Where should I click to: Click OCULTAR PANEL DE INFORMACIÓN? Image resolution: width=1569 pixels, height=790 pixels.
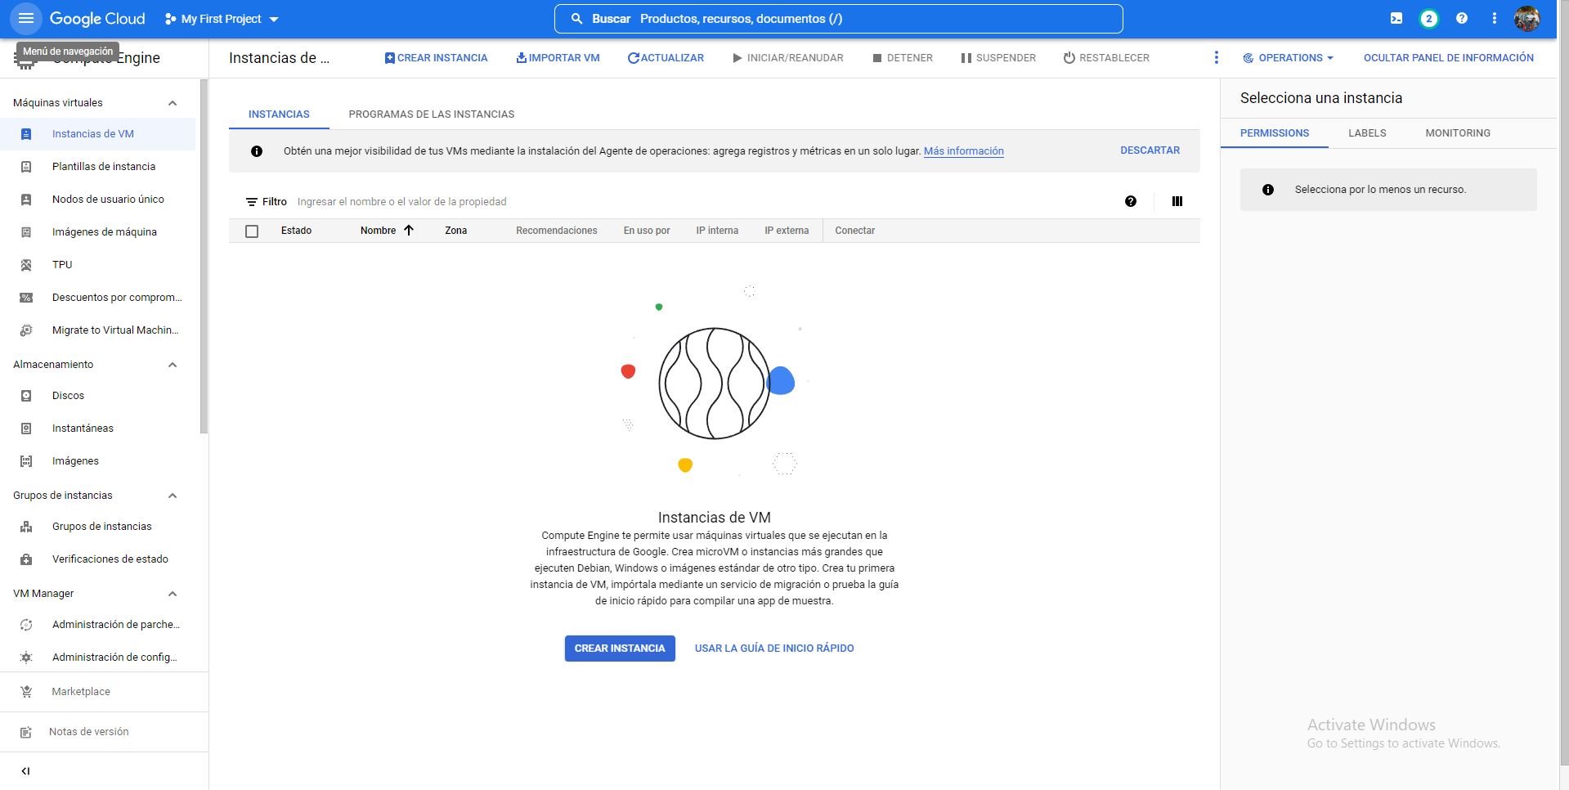coord(1448,58)
